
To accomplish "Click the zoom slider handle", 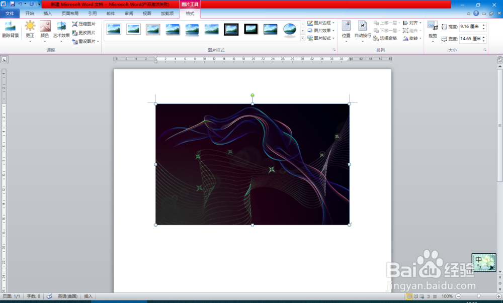I will pos(479,296).
